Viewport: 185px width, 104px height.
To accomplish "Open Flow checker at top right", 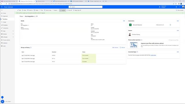I will point(180,10).
